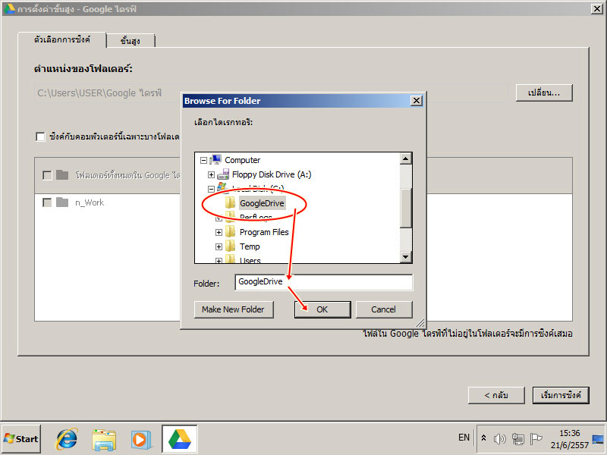Click the Google Drive taskbar icon
Viewport: 607px width, 455px height.
(x=180, y=439)
